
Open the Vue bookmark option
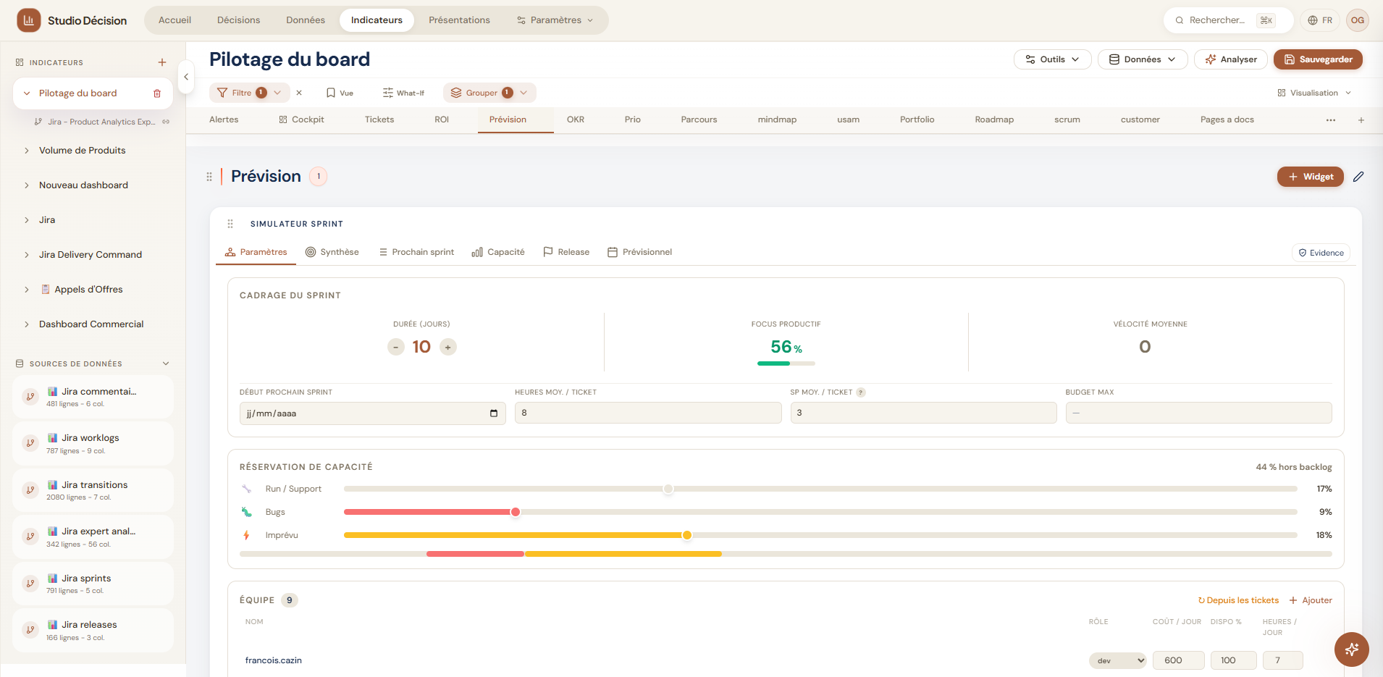pyautogui.click(x=340, y=93)
